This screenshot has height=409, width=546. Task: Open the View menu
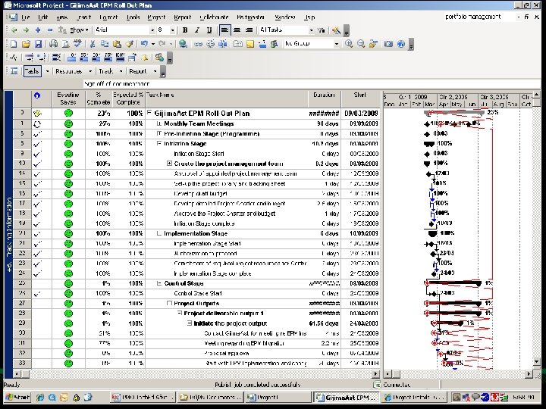tap(61, 17)
